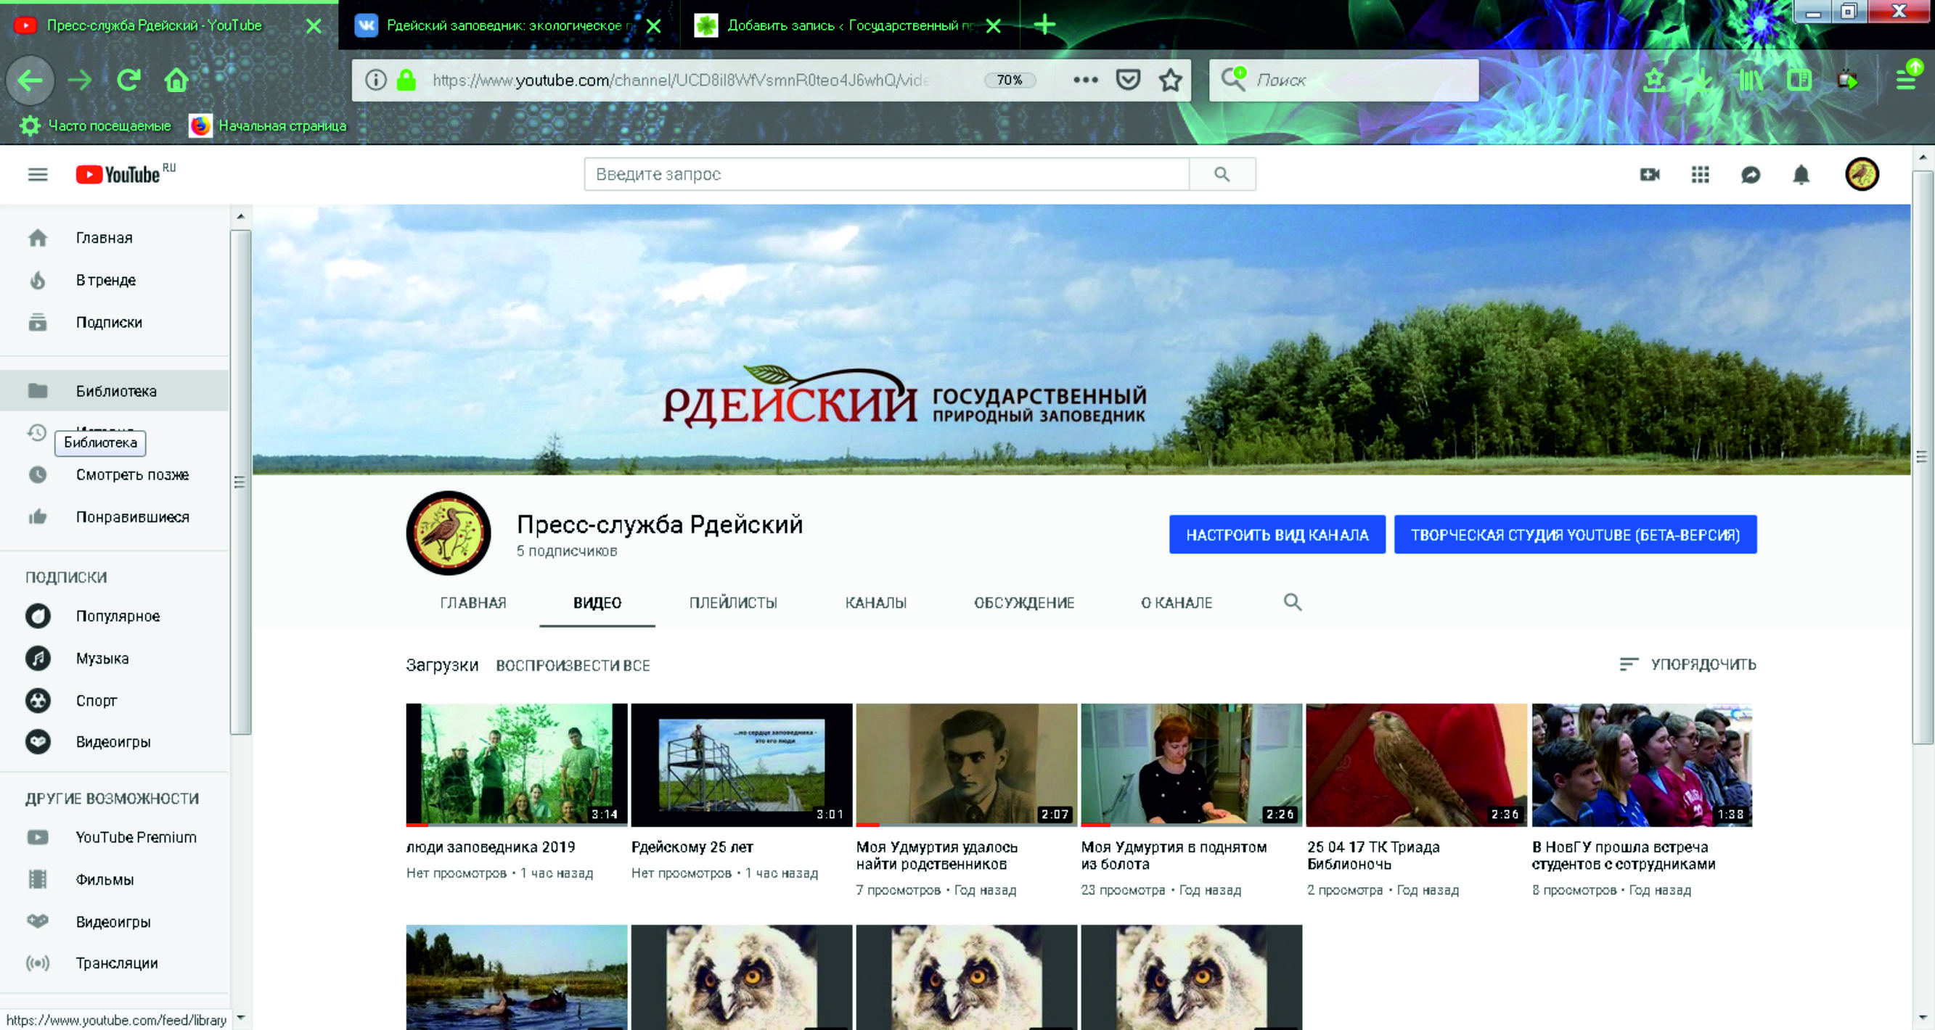Open the messages speech bubble icon
This screenshot has height=1030, width=1935.
tap(1750, 175)
